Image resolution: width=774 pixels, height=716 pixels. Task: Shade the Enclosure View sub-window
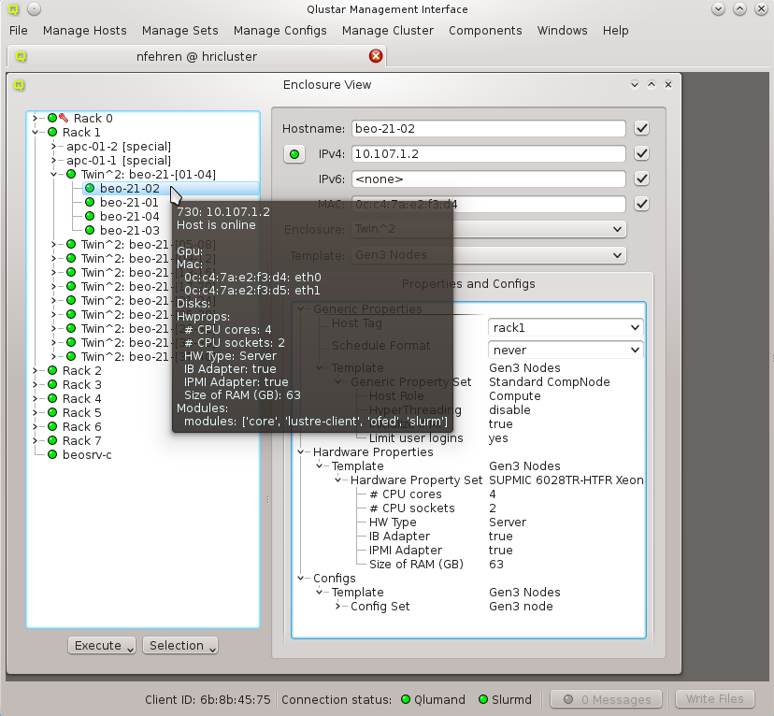[635, 85]
